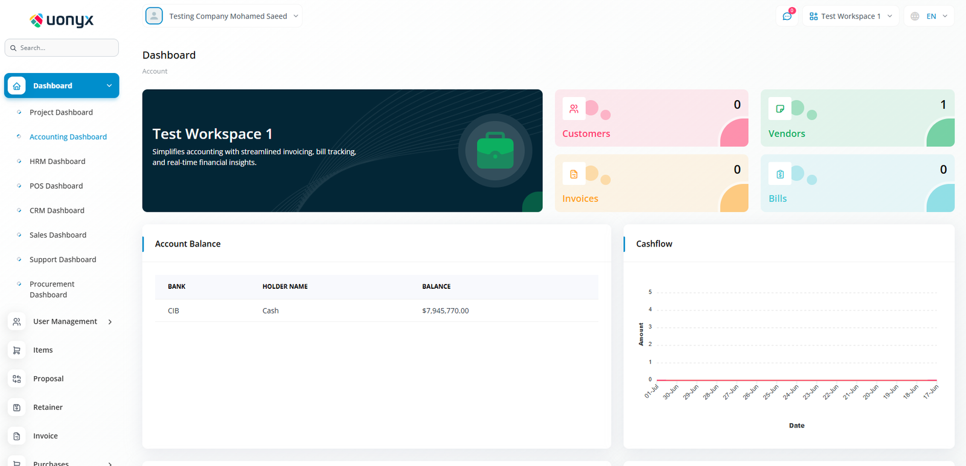Open the EN language dropdown

(x=929, y=16)
